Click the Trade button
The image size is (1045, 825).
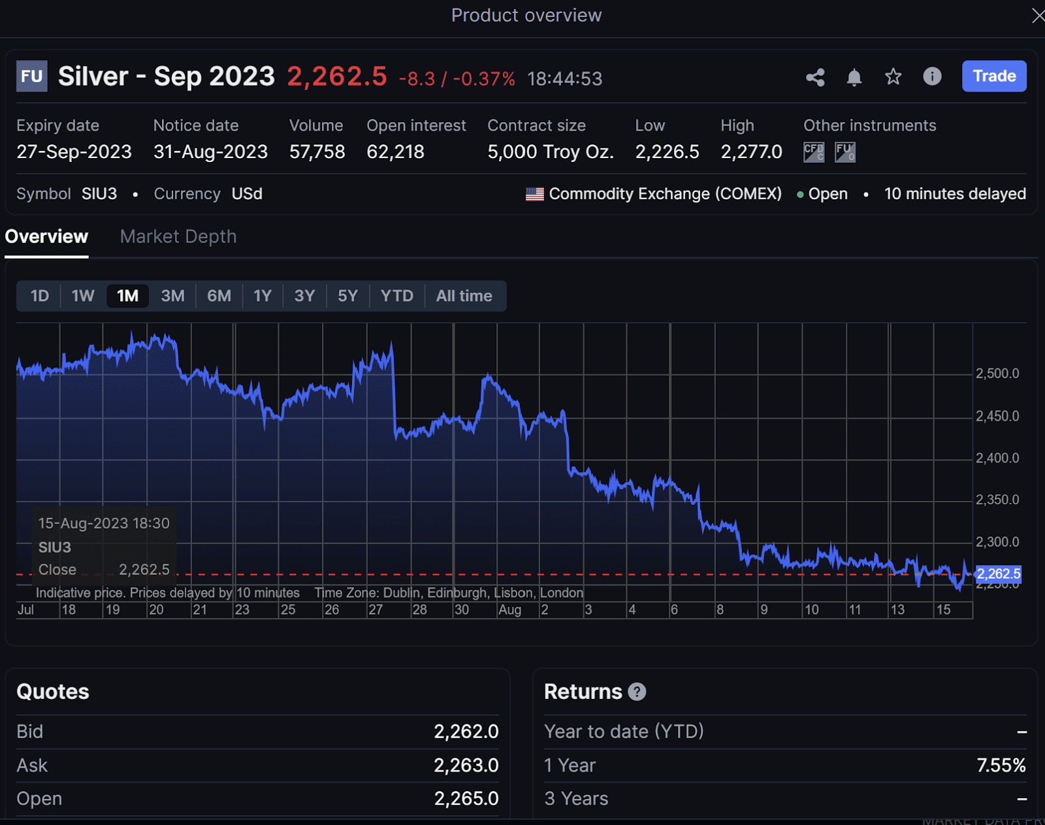994,76
